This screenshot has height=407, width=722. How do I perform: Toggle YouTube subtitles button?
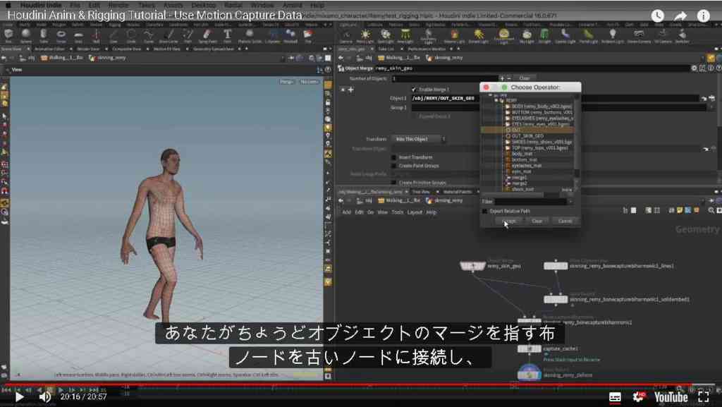[615, 397]
